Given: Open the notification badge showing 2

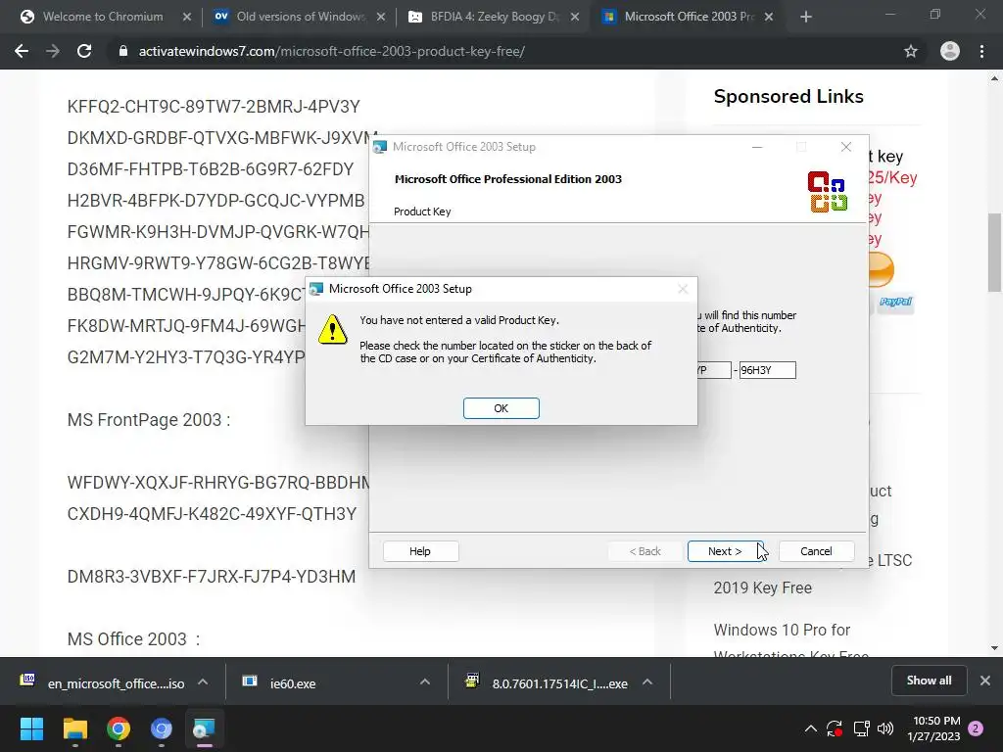Looking at the screenshot, I should pos(976,728).
